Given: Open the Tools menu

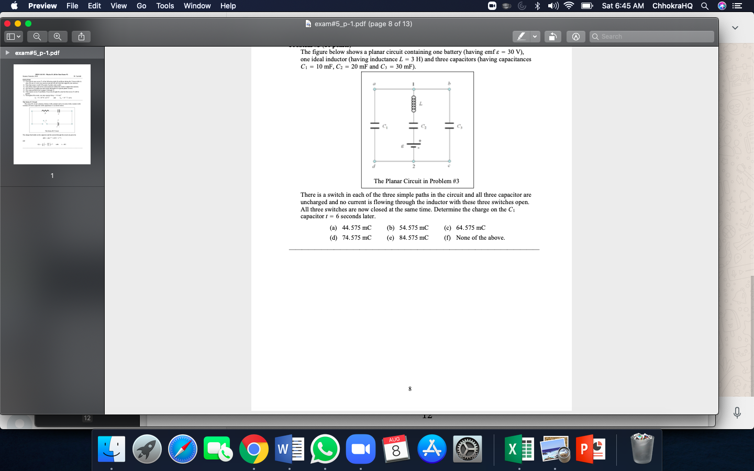Looking at the screenshot, I should tap(164, 6).
